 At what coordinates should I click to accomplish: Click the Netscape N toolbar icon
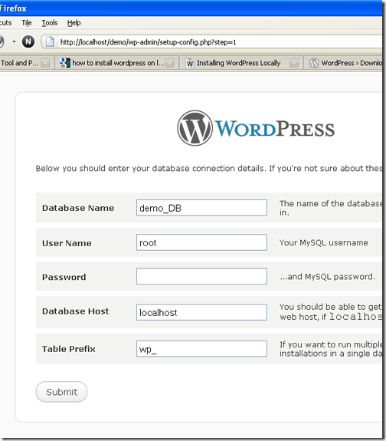(x=28, y=42)
